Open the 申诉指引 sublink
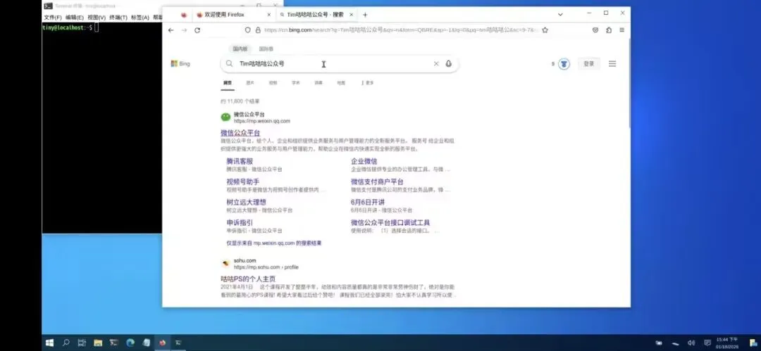 click(x=240, y=222)
